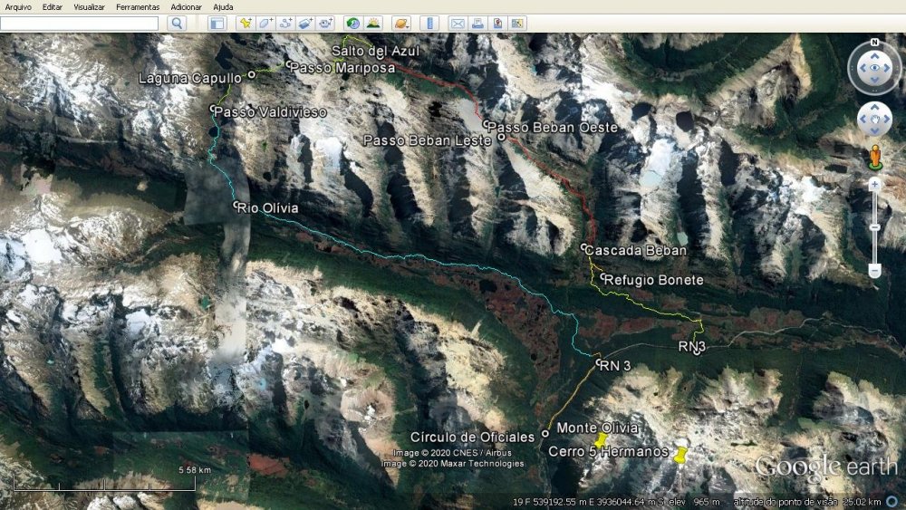The width and height of the screenshot is (906, 510).
Task: Record a tour
Action: (x=325, y=24)
